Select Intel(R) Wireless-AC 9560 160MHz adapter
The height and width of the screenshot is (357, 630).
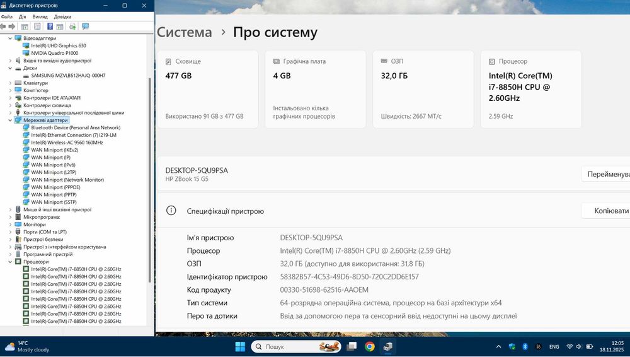(67, 143)
